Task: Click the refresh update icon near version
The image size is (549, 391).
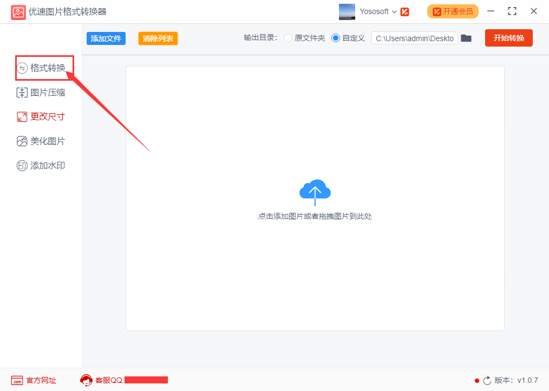Action: (x=487, y=381)
